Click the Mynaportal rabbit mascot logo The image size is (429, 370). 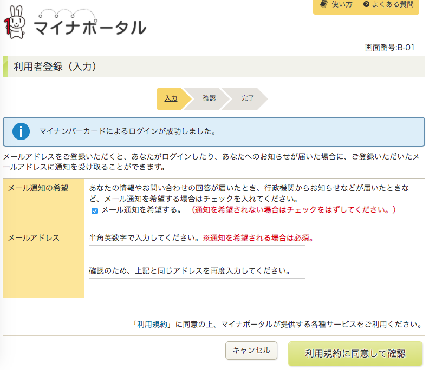coord(15,22)
